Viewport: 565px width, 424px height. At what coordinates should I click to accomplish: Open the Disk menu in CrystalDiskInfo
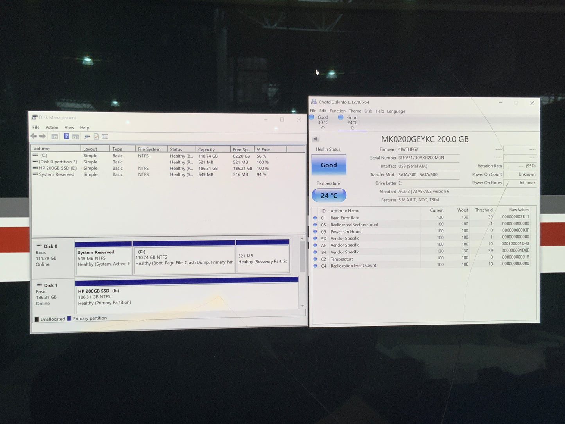[x=368, y=111]
